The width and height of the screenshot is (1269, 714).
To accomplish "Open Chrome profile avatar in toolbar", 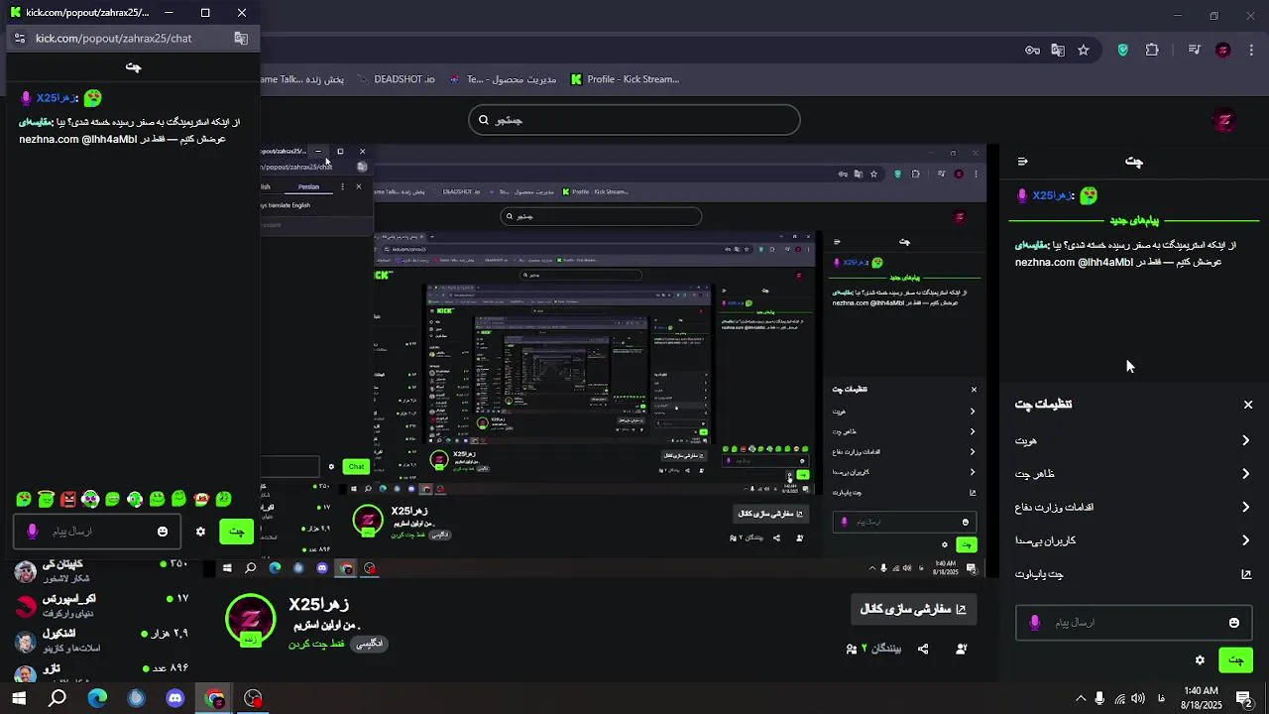I will click(1223, 51).
